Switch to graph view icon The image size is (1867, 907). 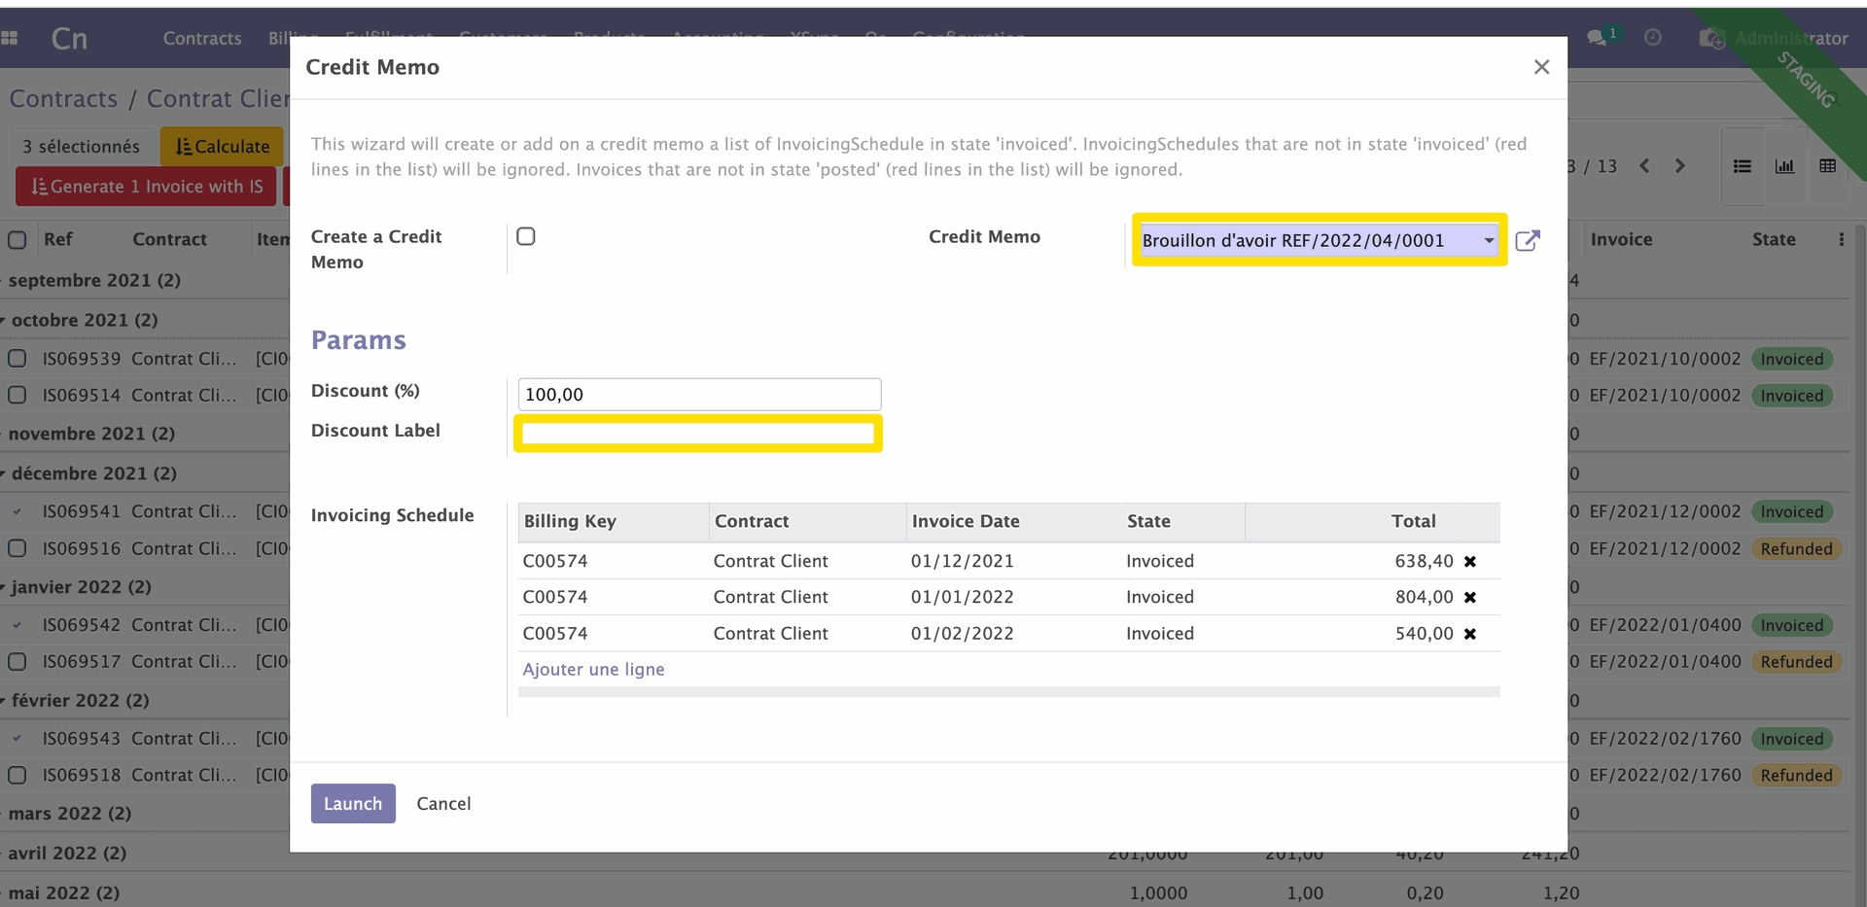[x=1784, y=166]
